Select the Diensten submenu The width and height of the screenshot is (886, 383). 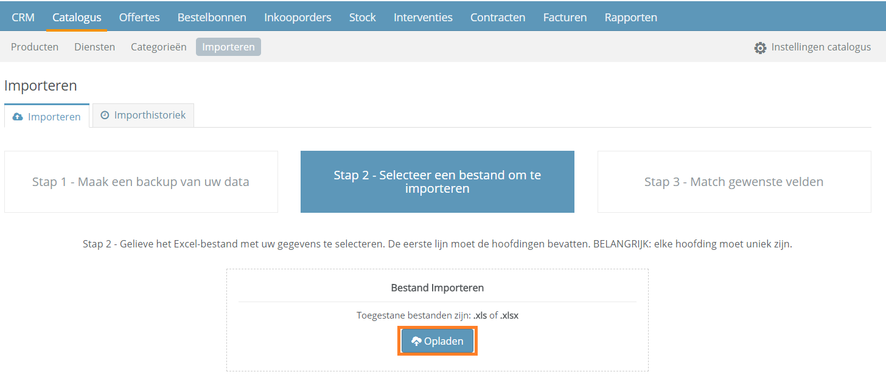95,47
